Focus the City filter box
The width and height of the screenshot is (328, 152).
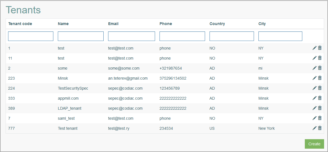point(280,36)
